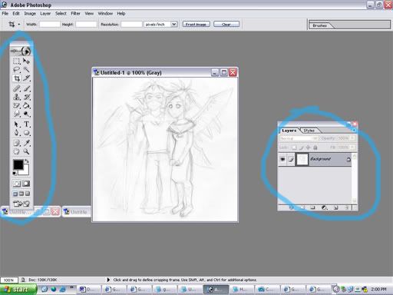
Task: Switch to standard screen mode
Action: point(15,194)
